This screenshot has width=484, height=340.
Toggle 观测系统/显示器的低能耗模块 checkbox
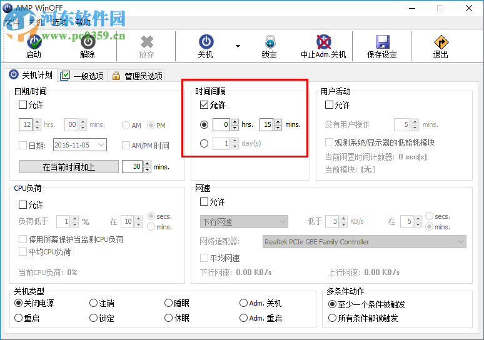click(329, 142)
